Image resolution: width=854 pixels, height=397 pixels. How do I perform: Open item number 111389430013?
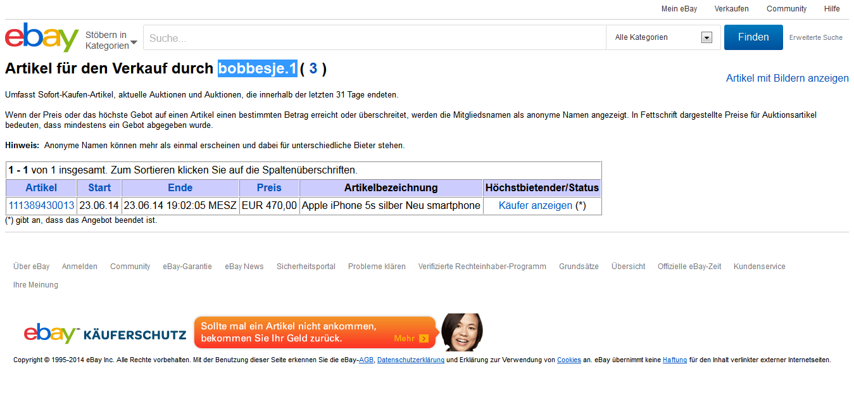(x=41, y=206)
